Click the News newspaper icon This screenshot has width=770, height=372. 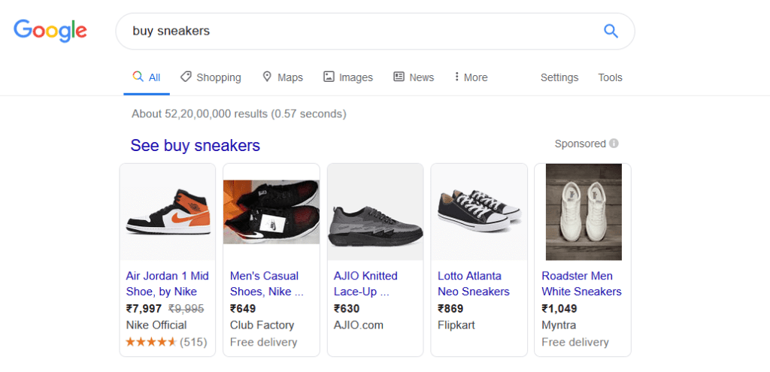[x=399, y=77]
